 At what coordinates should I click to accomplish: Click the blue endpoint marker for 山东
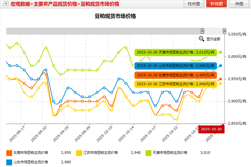221,66
